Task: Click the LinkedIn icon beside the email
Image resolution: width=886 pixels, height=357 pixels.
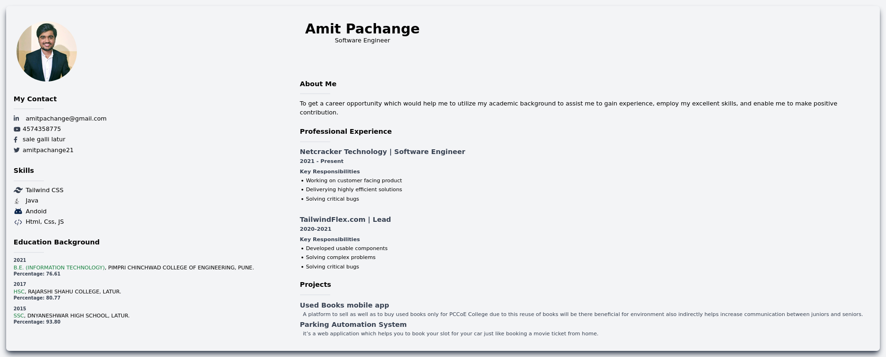Action: (17, 119)
